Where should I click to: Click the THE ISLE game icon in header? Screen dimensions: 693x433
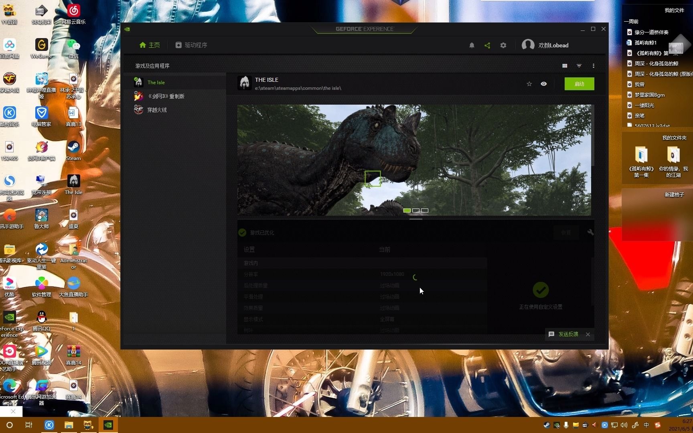click(x=245, y=83)
